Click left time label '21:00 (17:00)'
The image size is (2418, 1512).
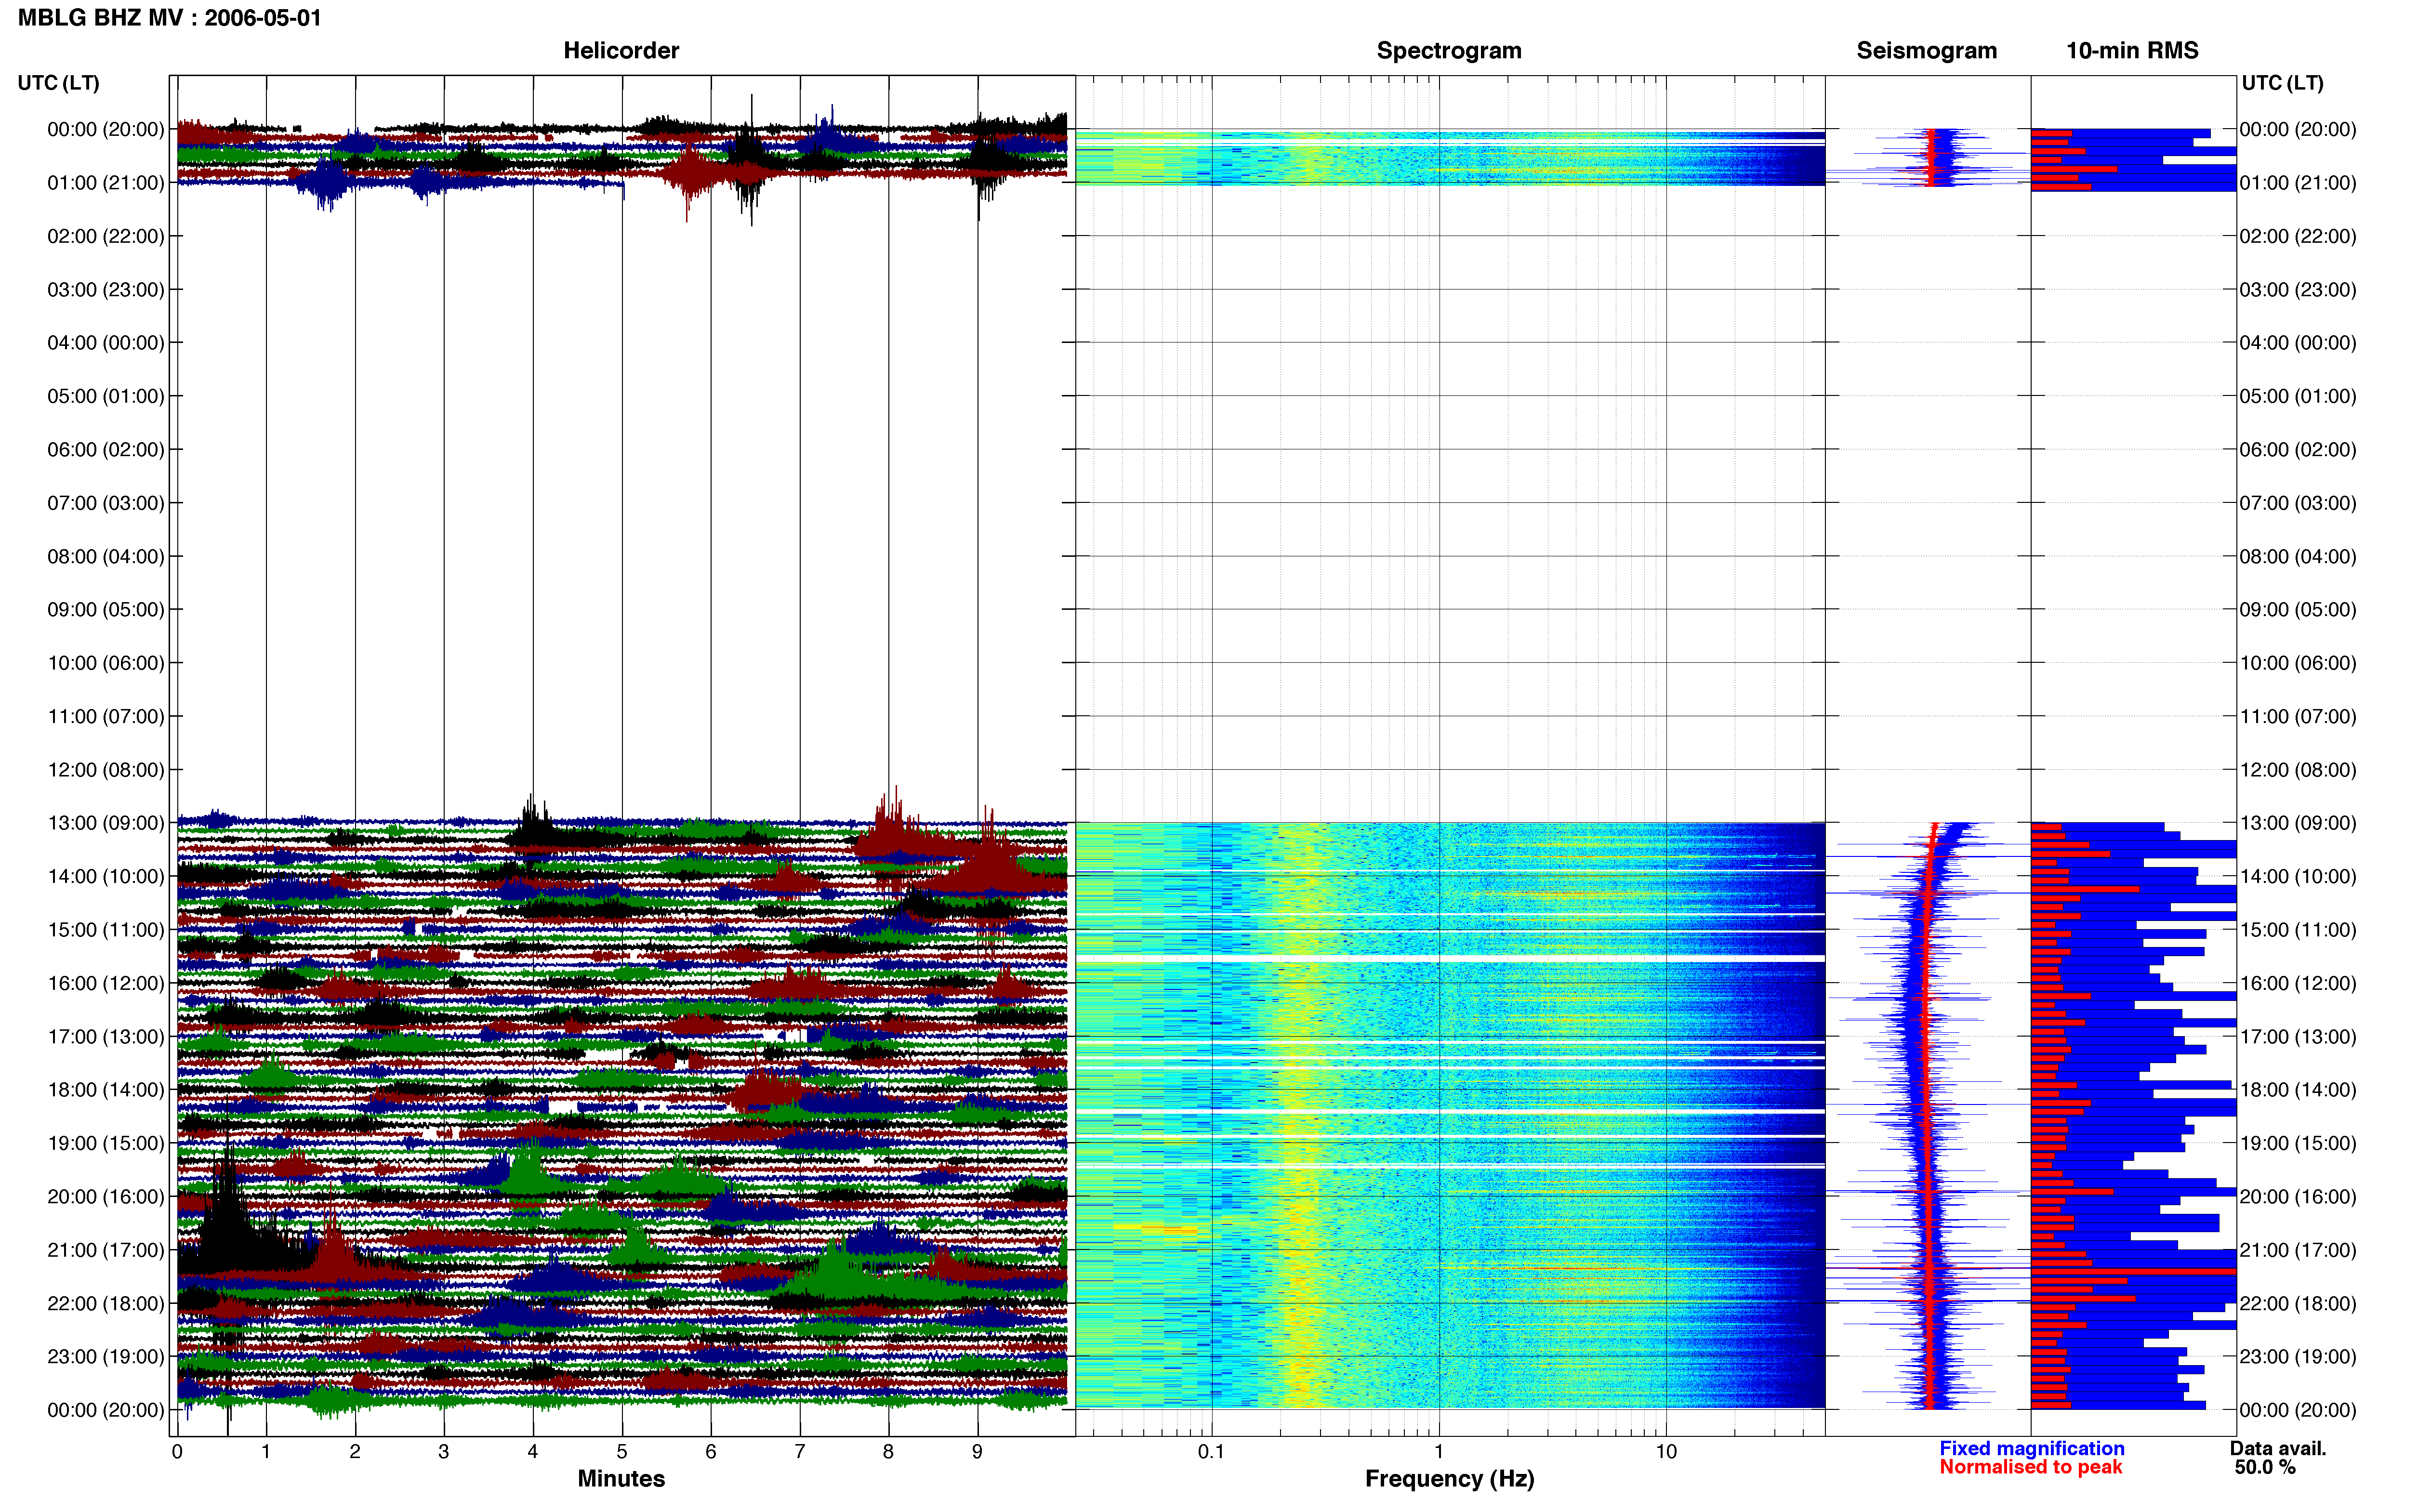pyautogui.click(x=106, y=1250)
